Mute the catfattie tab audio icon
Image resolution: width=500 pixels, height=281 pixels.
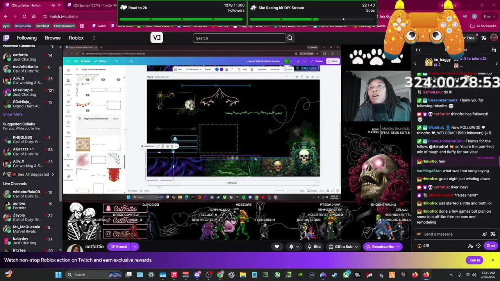pos(53,5)
